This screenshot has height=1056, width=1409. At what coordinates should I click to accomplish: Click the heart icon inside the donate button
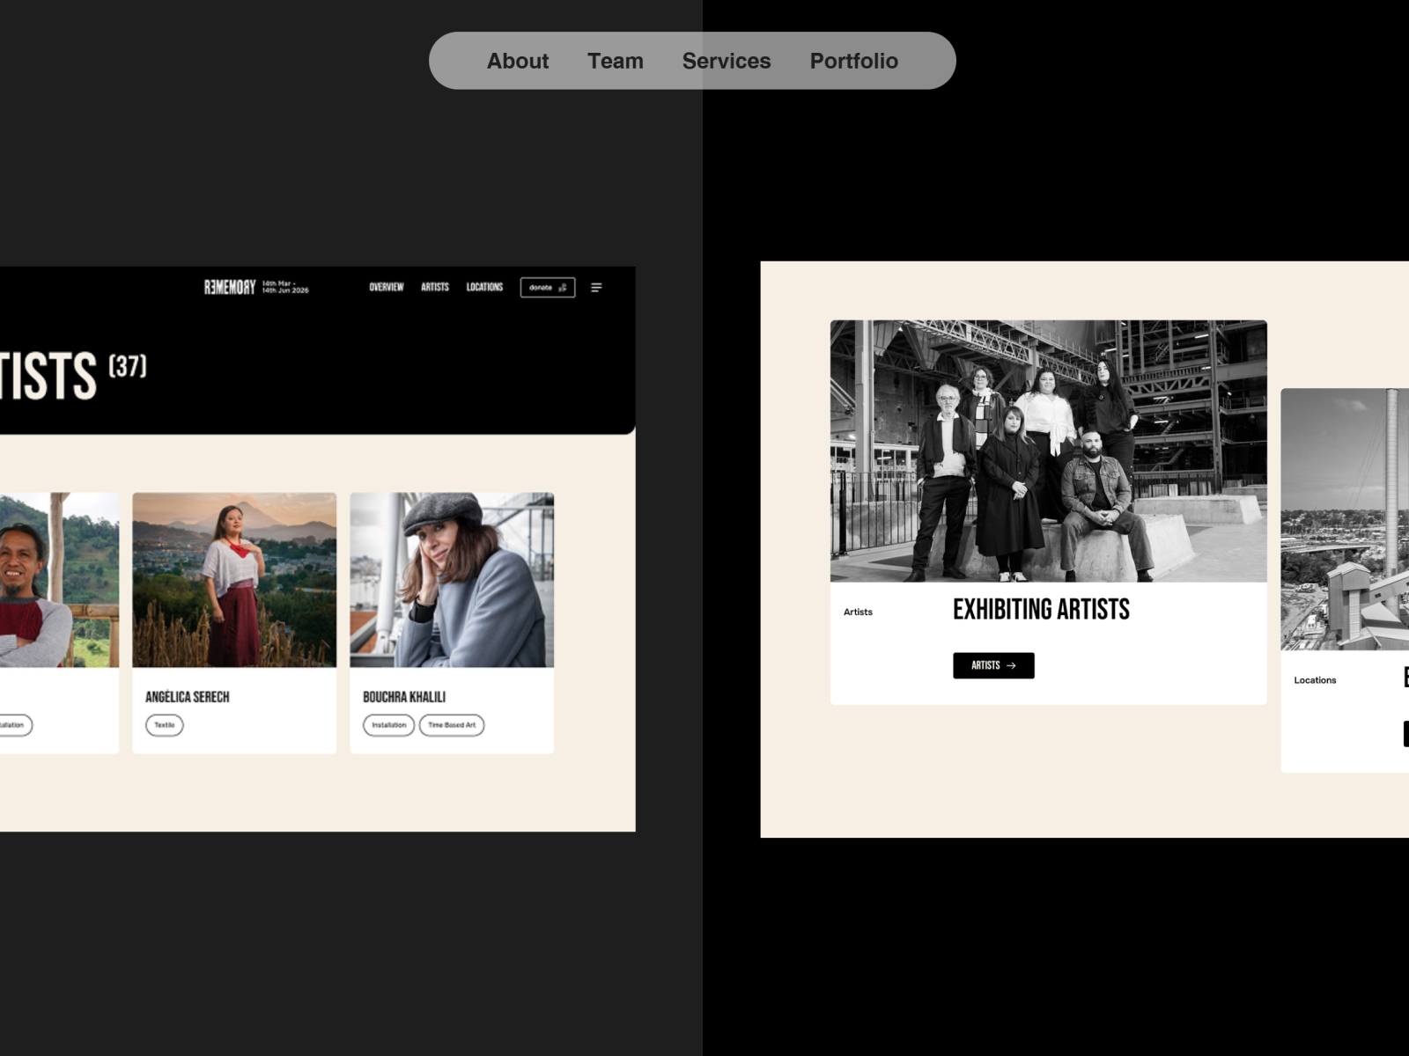(563, 288)
